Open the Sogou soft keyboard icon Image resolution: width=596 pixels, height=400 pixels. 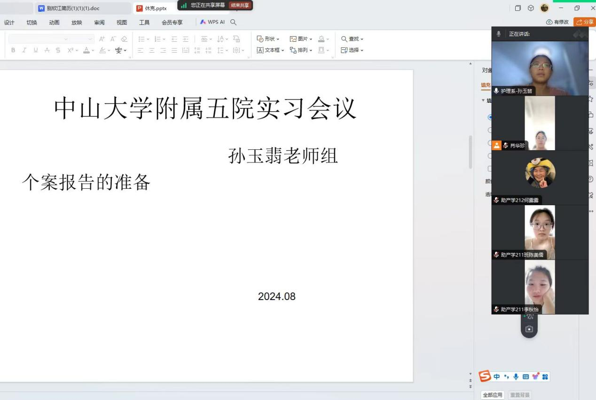click(525, 377)
